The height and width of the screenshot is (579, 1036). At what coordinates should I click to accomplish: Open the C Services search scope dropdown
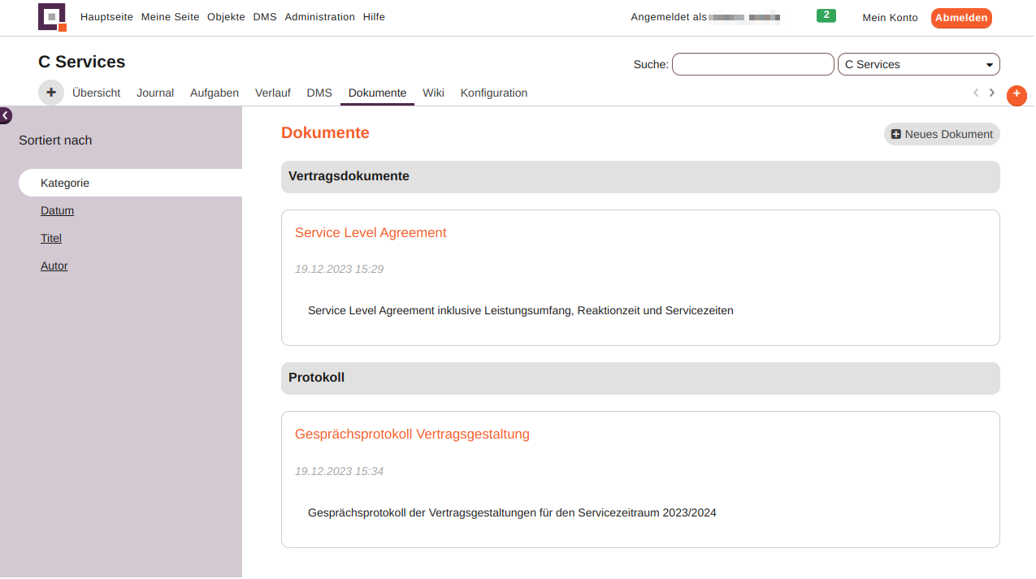[x=918, y=63]
